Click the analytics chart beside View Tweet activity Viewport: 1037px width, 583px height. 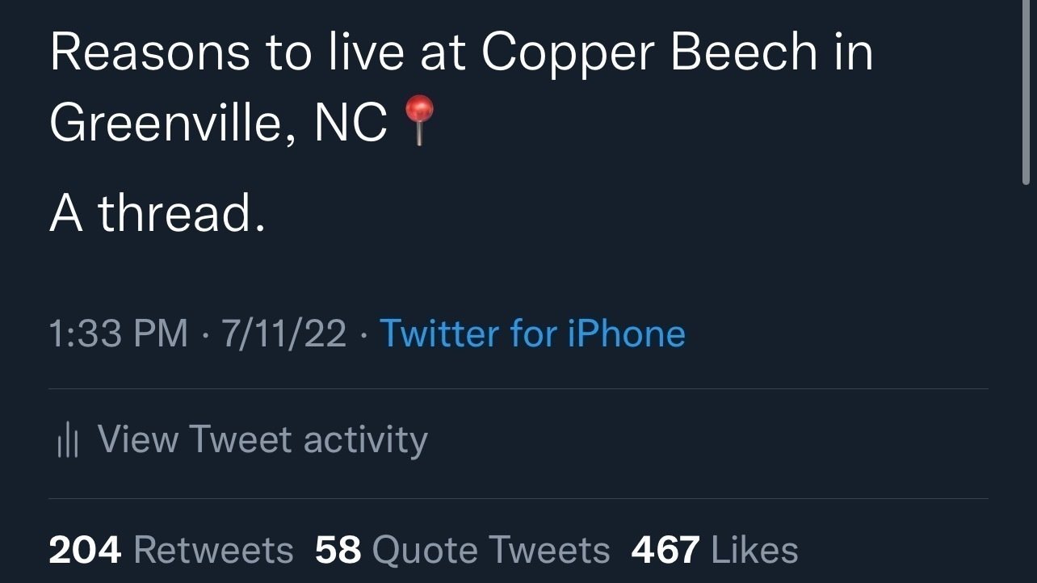click(x=69, y=438)
